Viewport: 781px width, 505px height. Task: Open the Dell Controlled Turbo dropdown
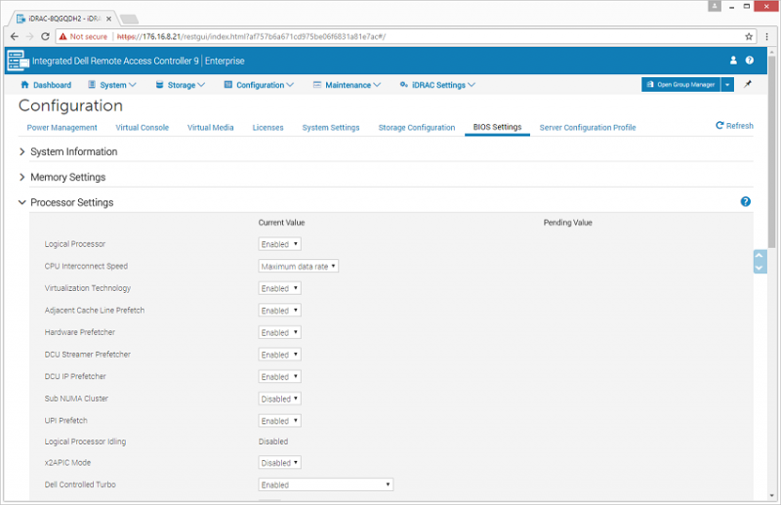coord(326,484)
